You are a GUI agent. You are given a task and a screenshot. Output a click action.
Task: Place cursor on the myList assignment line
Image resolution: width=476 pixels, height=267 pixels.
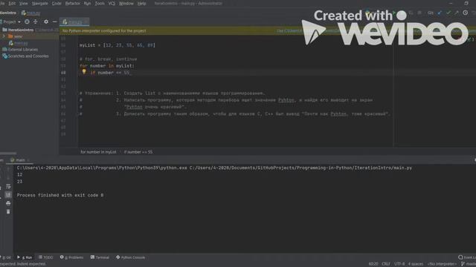pos(118,45)
